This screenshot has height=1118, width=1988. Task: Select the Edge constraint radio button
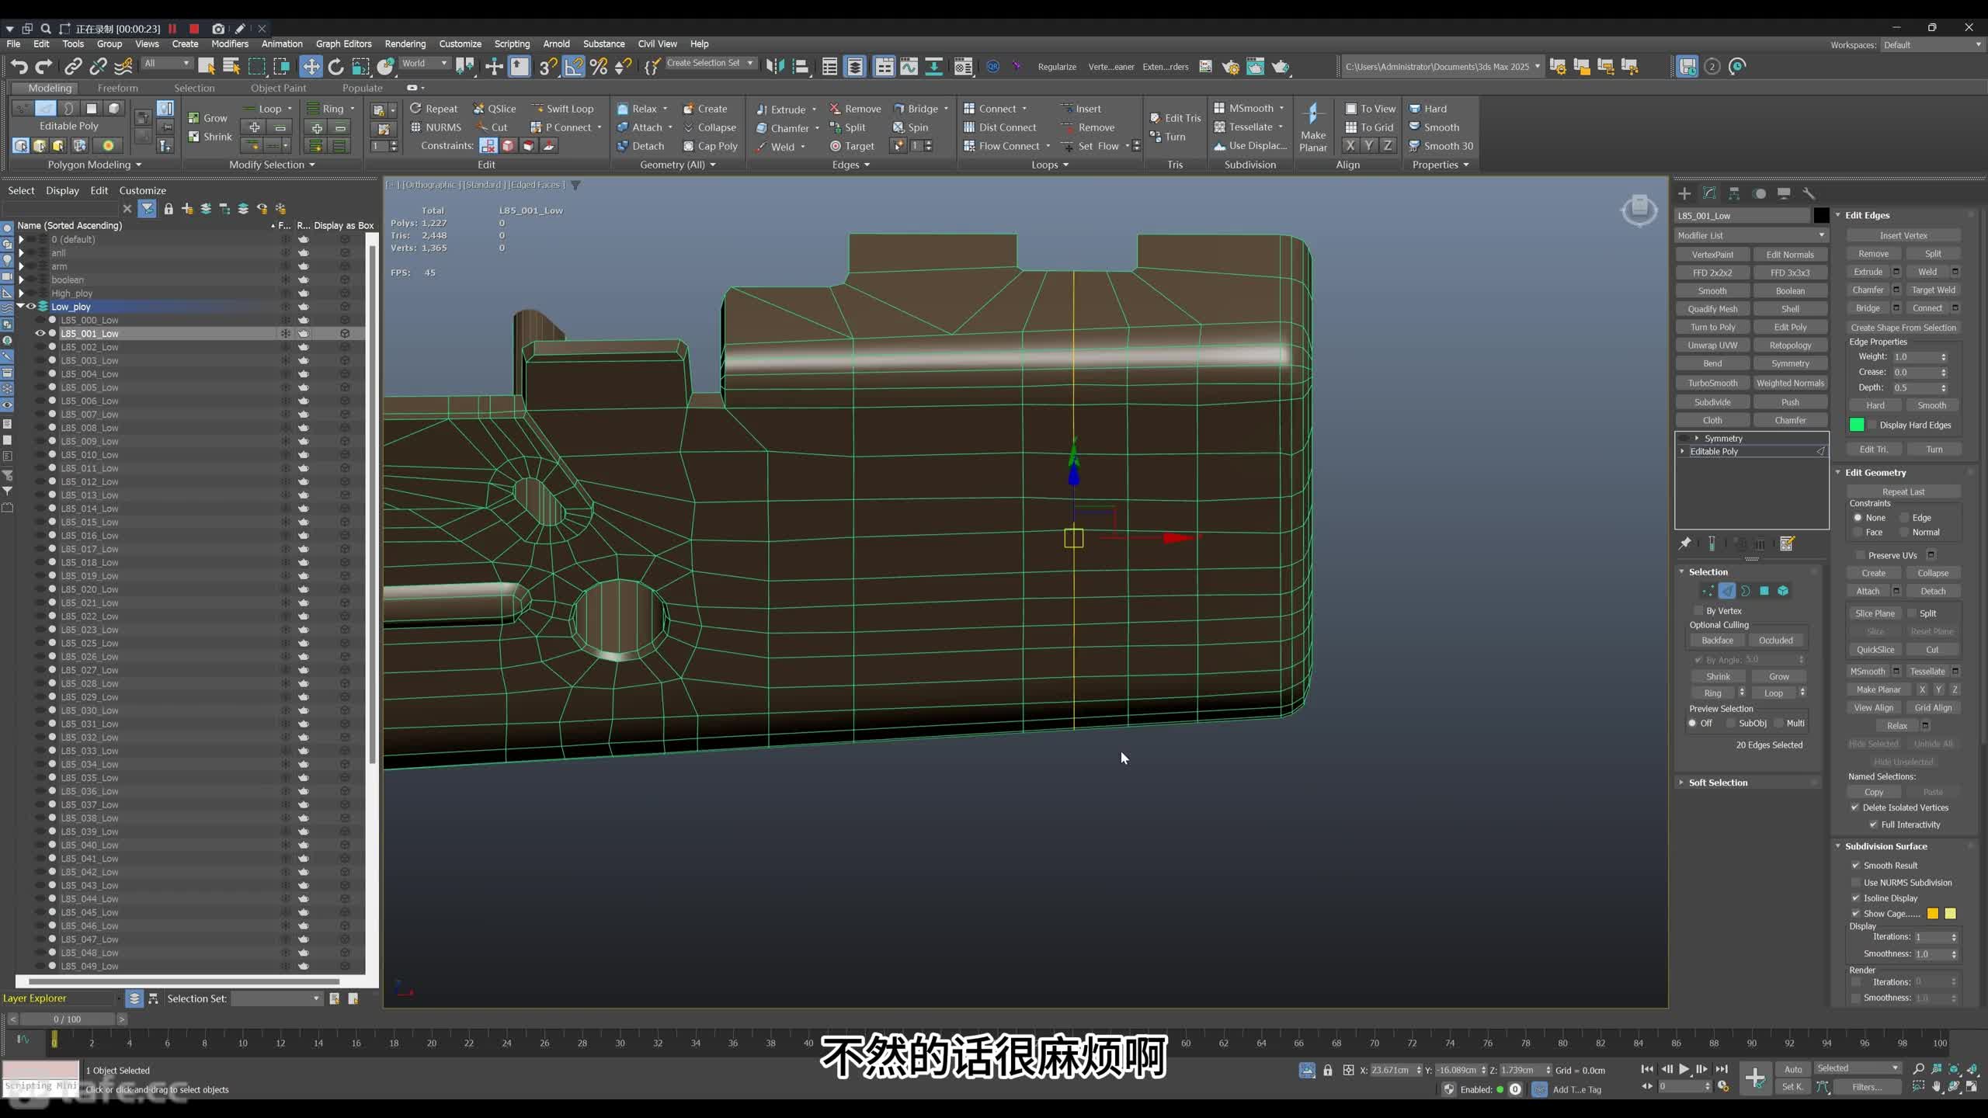1904,518
